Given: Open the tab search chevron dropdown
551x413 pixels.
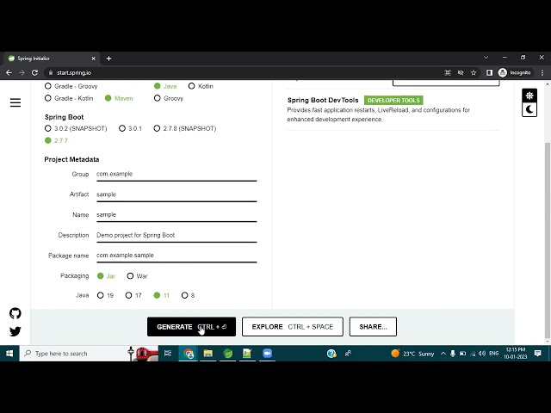Looking at the screenshot, I should (486, 58).
